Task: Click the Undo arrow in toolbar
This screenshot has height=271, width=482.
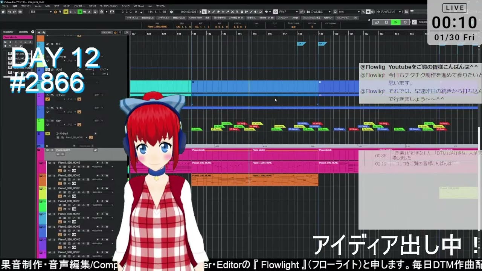Action: (9, 12)
